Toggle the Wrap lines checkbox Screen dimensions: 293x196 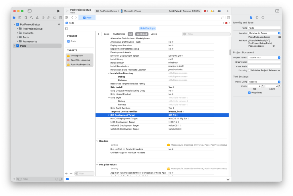coord(250,93)
